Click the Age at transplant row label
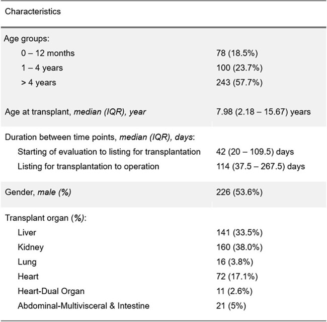 click(75, 112)
